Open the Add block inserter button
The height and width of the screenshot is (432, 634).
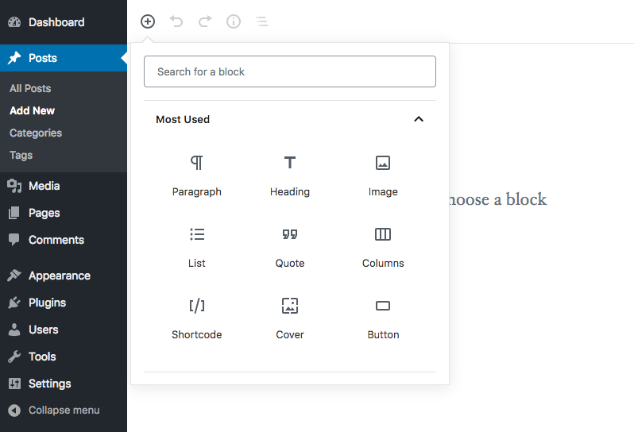pyautogui.click(x=148, y=21)
